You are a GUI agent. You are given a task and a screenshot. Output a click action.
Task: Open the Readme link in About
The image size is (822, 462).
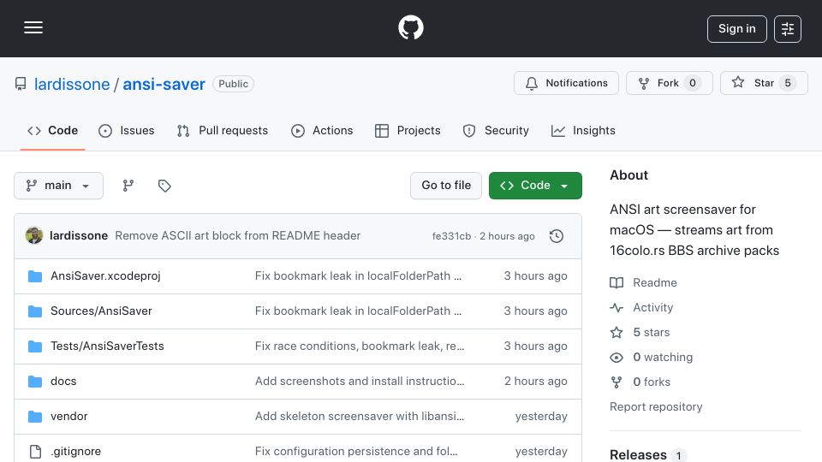tap(643, 283)
